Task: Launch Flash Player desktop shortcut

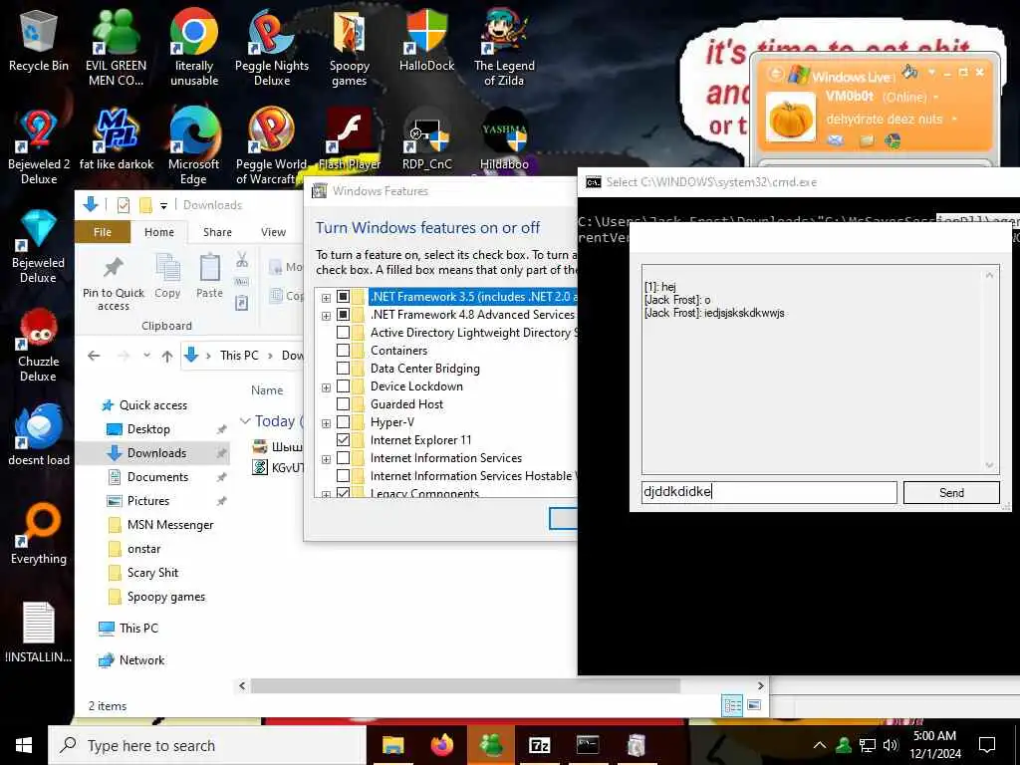Action: (x=350, y=139)
